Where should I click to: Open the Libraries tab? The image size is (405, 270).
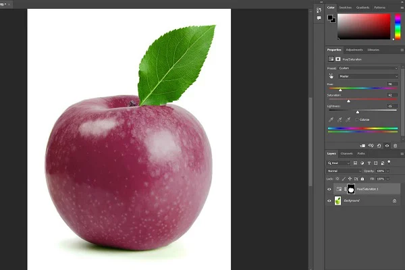pos(373,50)
